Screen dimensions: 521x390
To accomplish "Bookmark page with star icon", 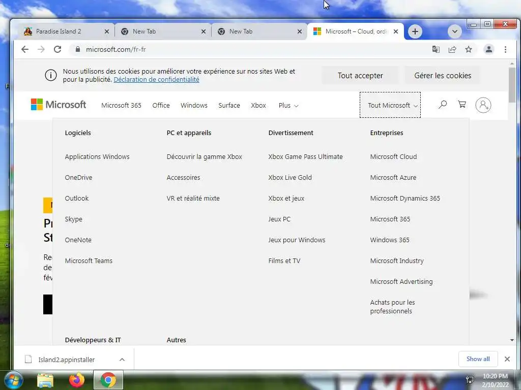I will click(x=469, y=49).
